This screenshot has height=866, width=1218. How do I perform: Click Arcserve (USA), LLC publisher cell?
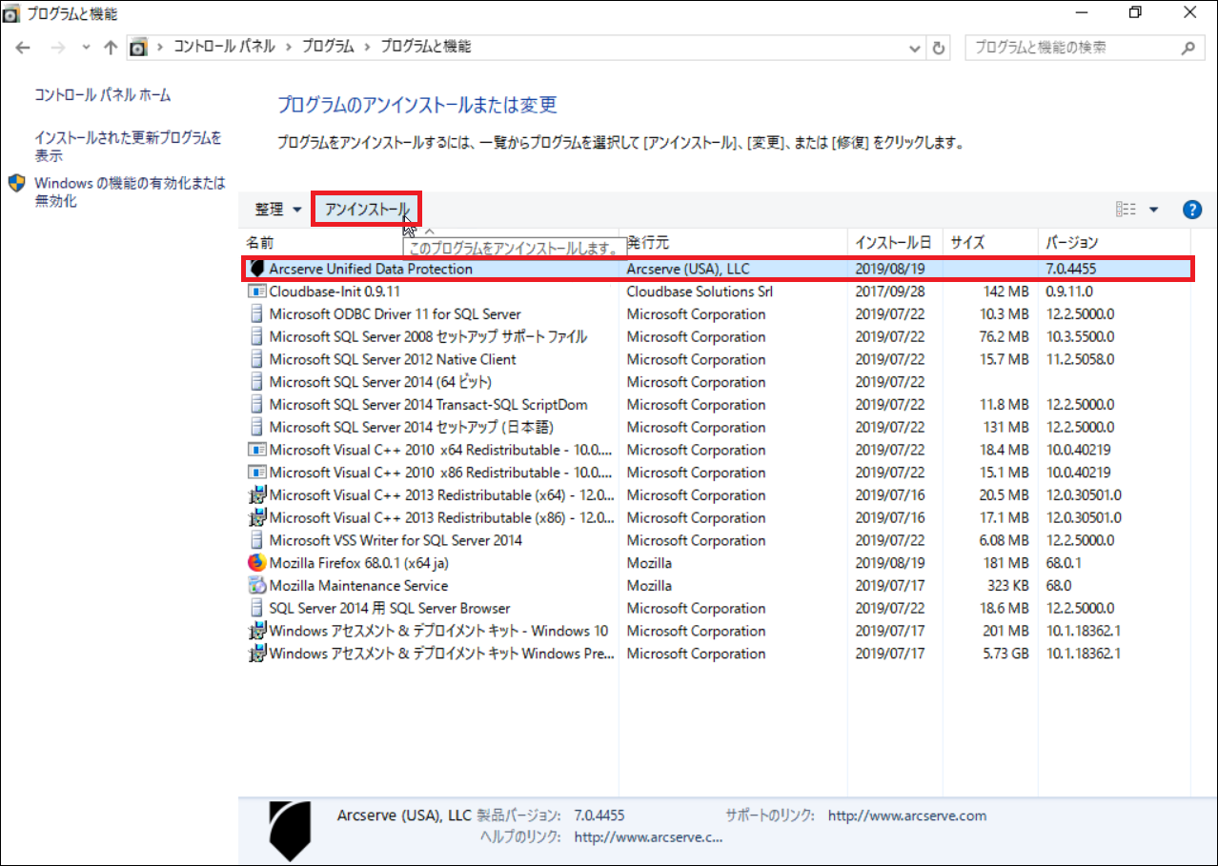point(688,269)
